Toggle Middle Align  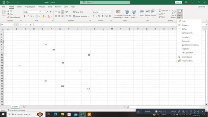click(x=59, y=12)
